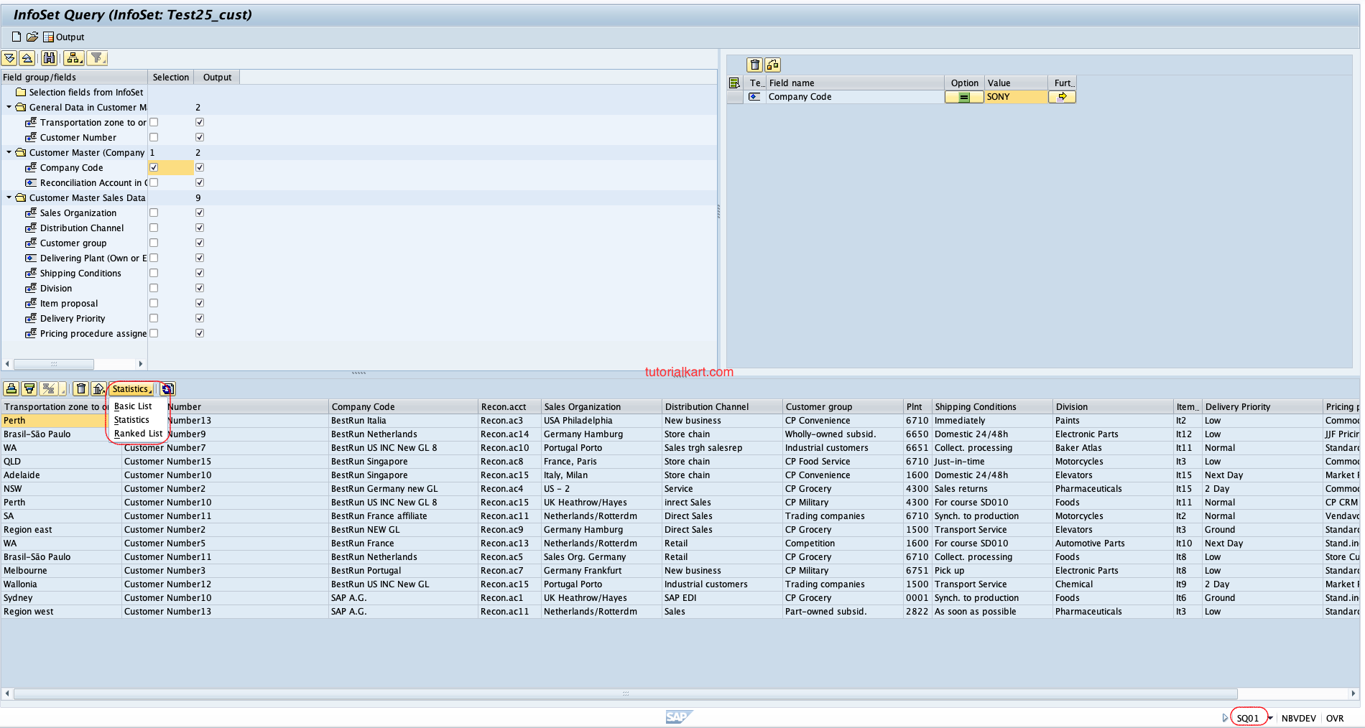Collapse the Customer Master Sales Data node
1365x728 pixels.
tap(9, 197)
